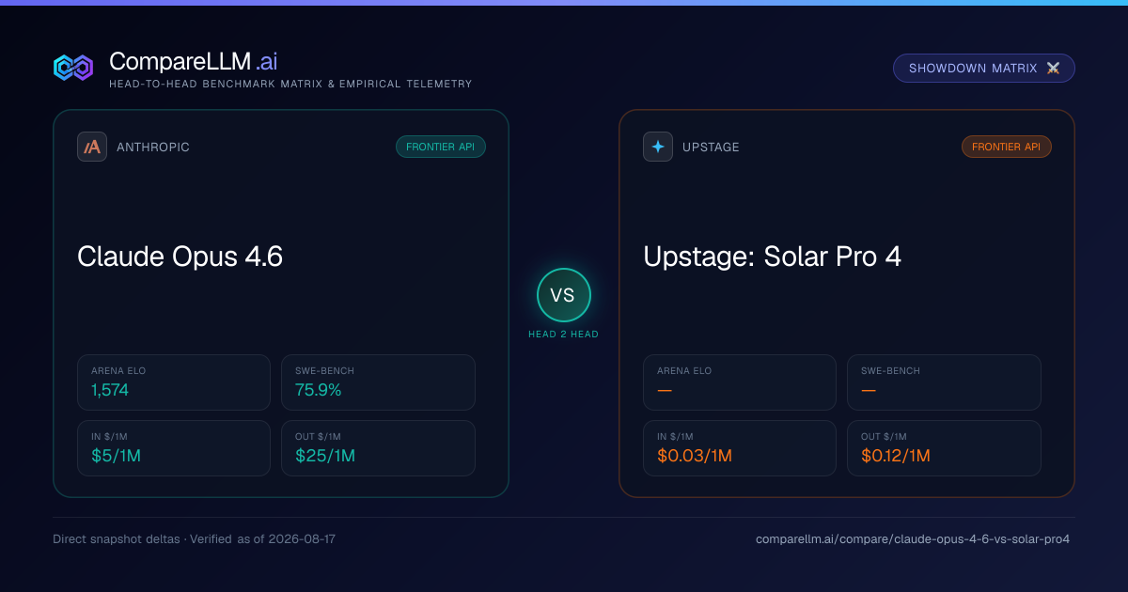The height and width of the screenshot is (592, 1128).
Task: Click the crossed swords icon in Showdown Matrix
Action: click(1053, 69)
